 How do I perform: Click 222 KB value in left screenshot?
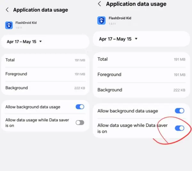pyautogui.click(x=80, y=88)
